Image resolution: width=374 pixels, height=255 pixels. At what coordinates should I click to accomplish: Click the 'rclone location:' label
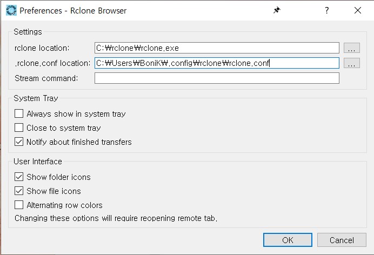point(42,48)
